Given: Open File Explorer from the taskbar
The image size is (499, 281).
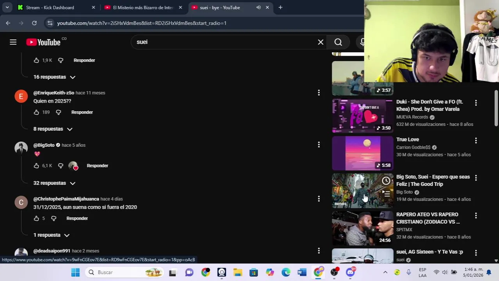Looking at the screenshot, I should point(238,272).
